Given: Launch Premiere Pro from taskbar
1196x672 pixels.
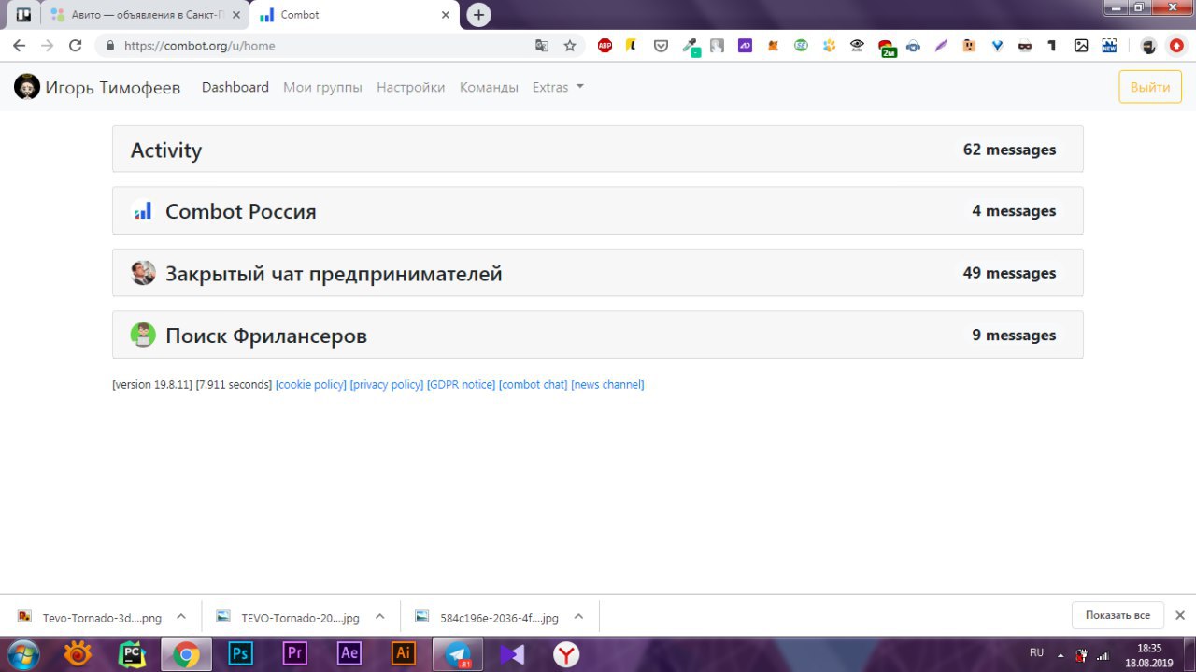Looking at the screenshot, I should click(294, 653).
